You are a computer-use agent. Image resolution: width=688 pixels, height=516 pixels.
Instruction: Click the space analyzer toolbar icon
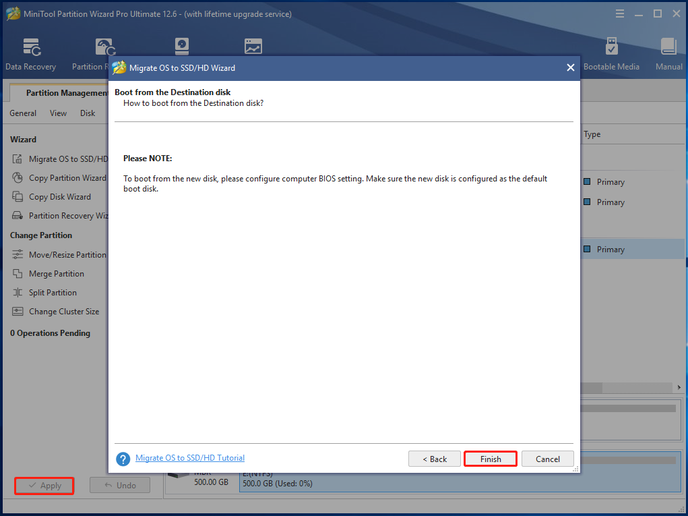253,46
